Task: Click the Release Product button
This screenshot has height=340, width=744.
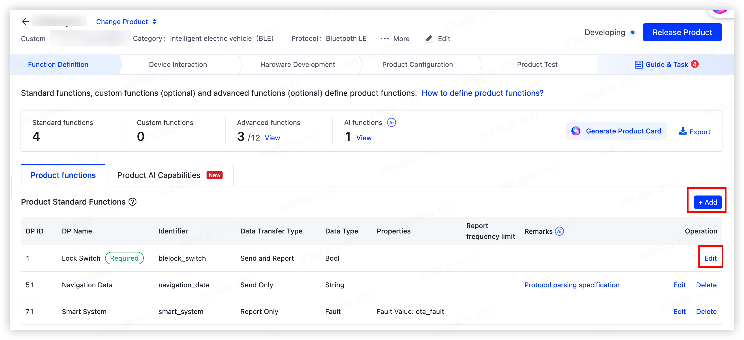Action: [682, 32]
